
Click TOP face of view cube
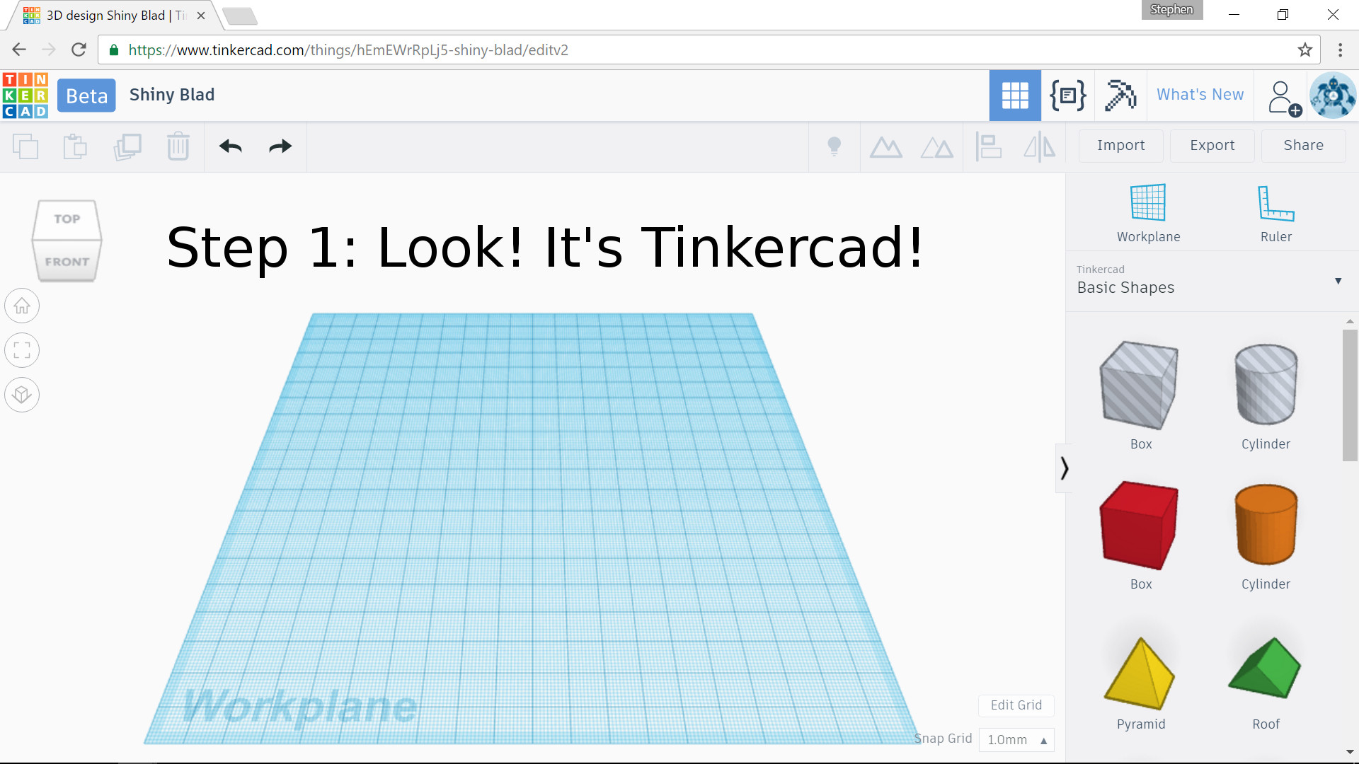[x=67, y=219]
